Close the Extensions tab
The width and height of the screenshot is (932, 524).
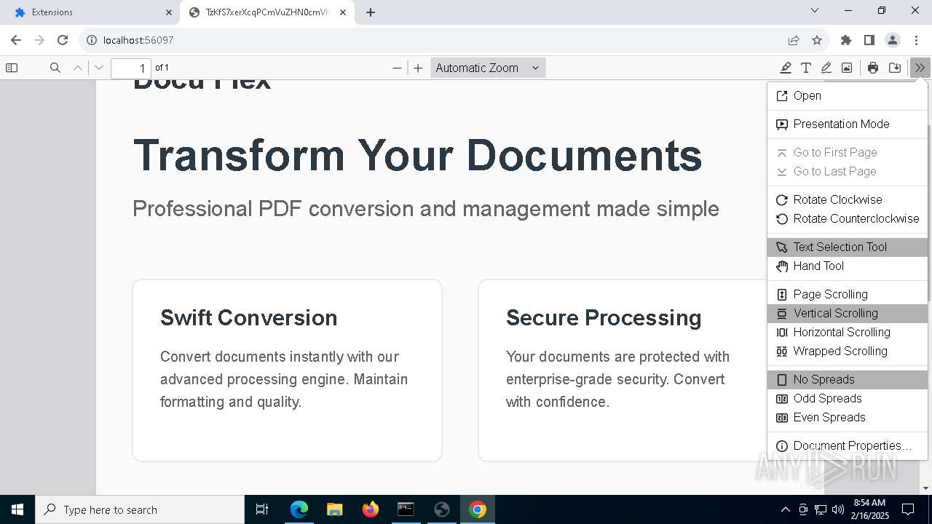click(x=169, y=12)
